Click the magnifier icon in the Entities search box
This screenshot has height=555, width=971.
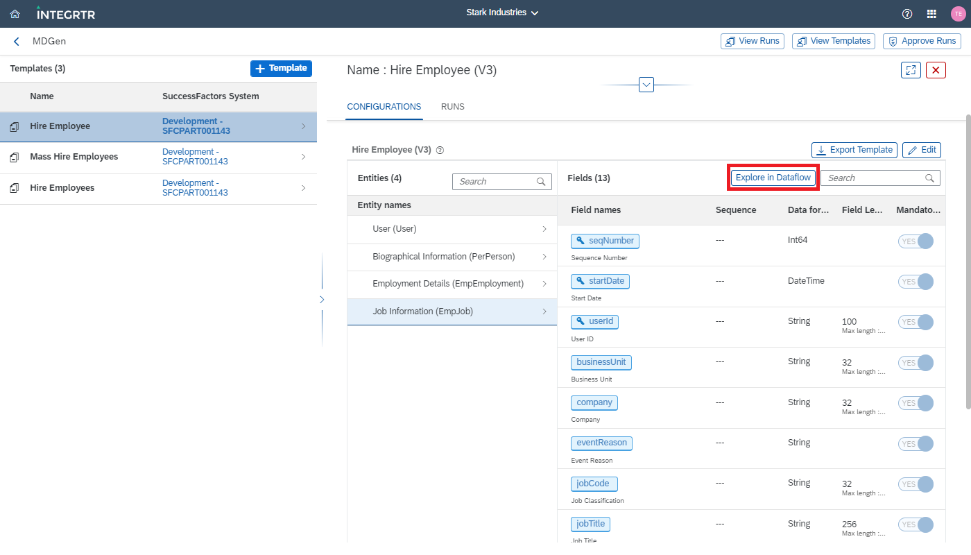click(542, 181)
